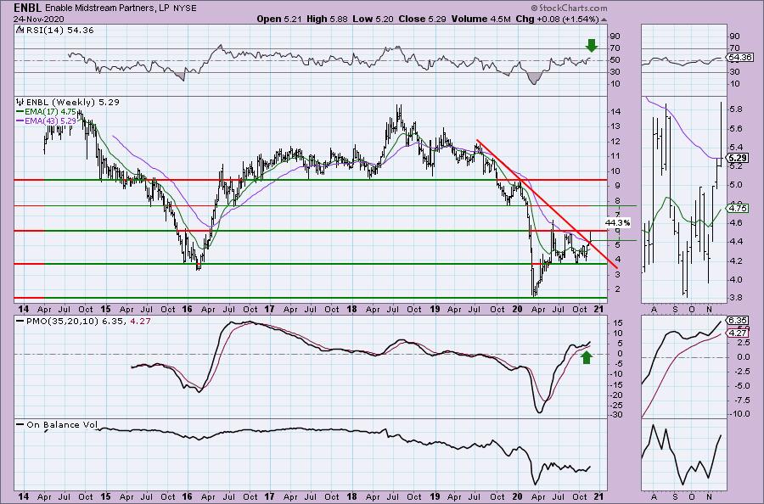Click the bar icon beside ENBL (Weekly)
Viewport: 764px width, 504px height.
[x=20, y=103]
